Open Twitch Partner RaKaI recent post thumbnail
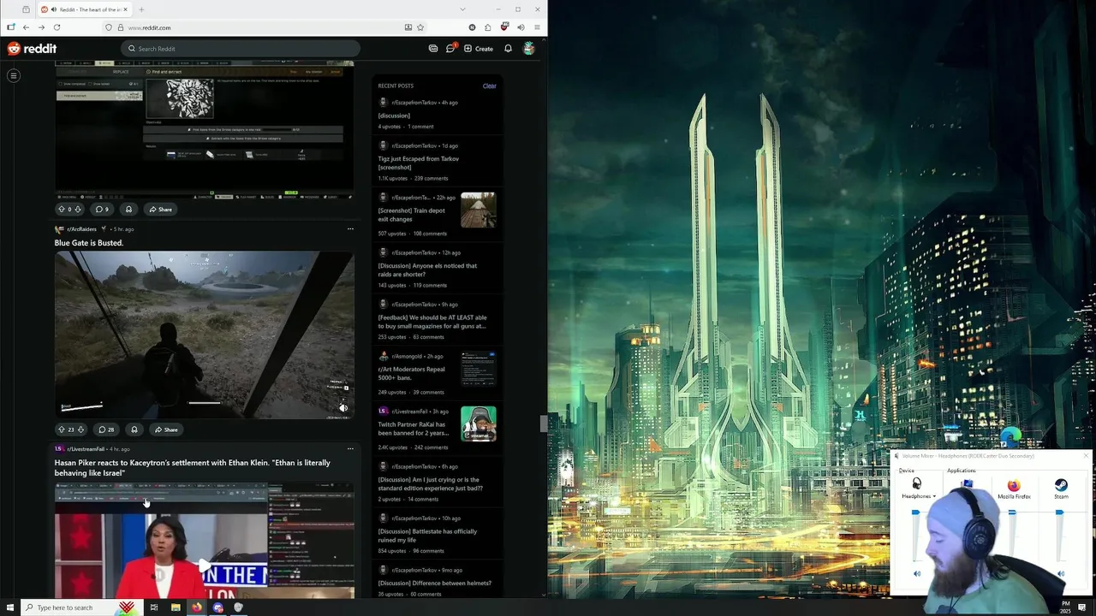Viewport: 1096px width, 616px height. (478, 424)
